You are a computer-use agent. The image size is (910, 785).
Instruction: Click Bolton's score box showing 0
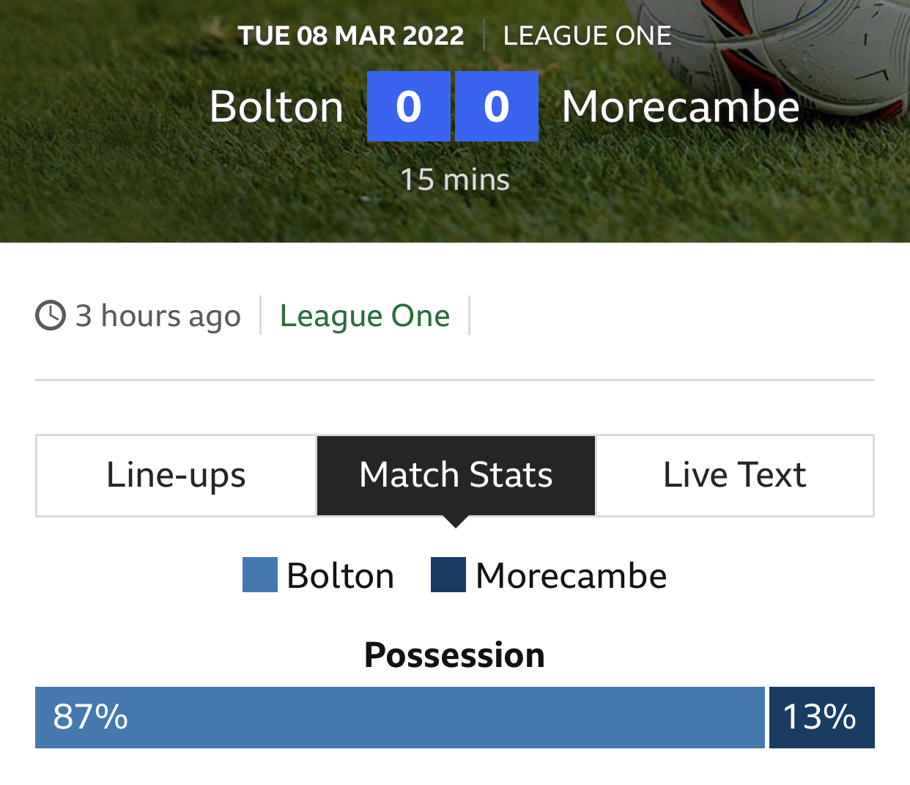tap(409, 106)
